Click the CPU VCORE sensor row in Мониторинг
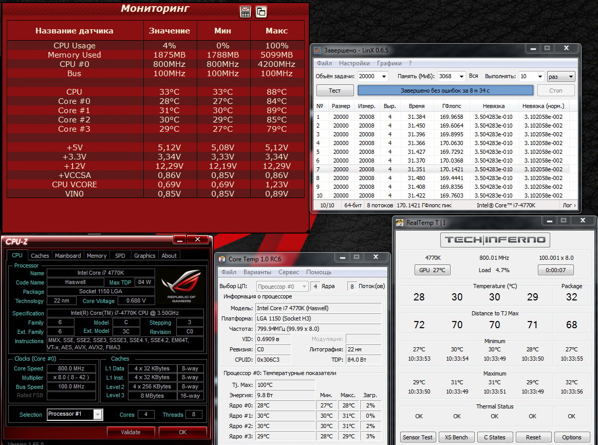 tap(155, 185)
